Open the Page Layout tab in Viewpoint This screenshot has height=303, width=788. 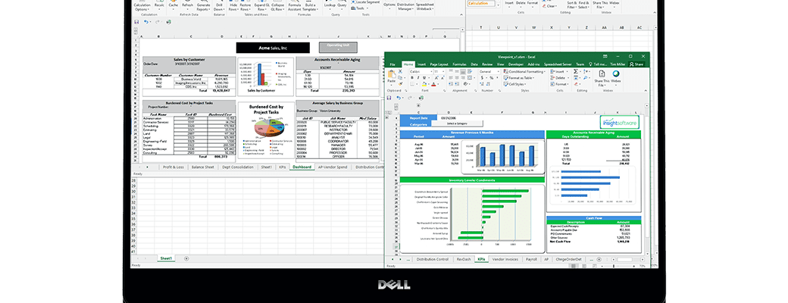(439, 64)
